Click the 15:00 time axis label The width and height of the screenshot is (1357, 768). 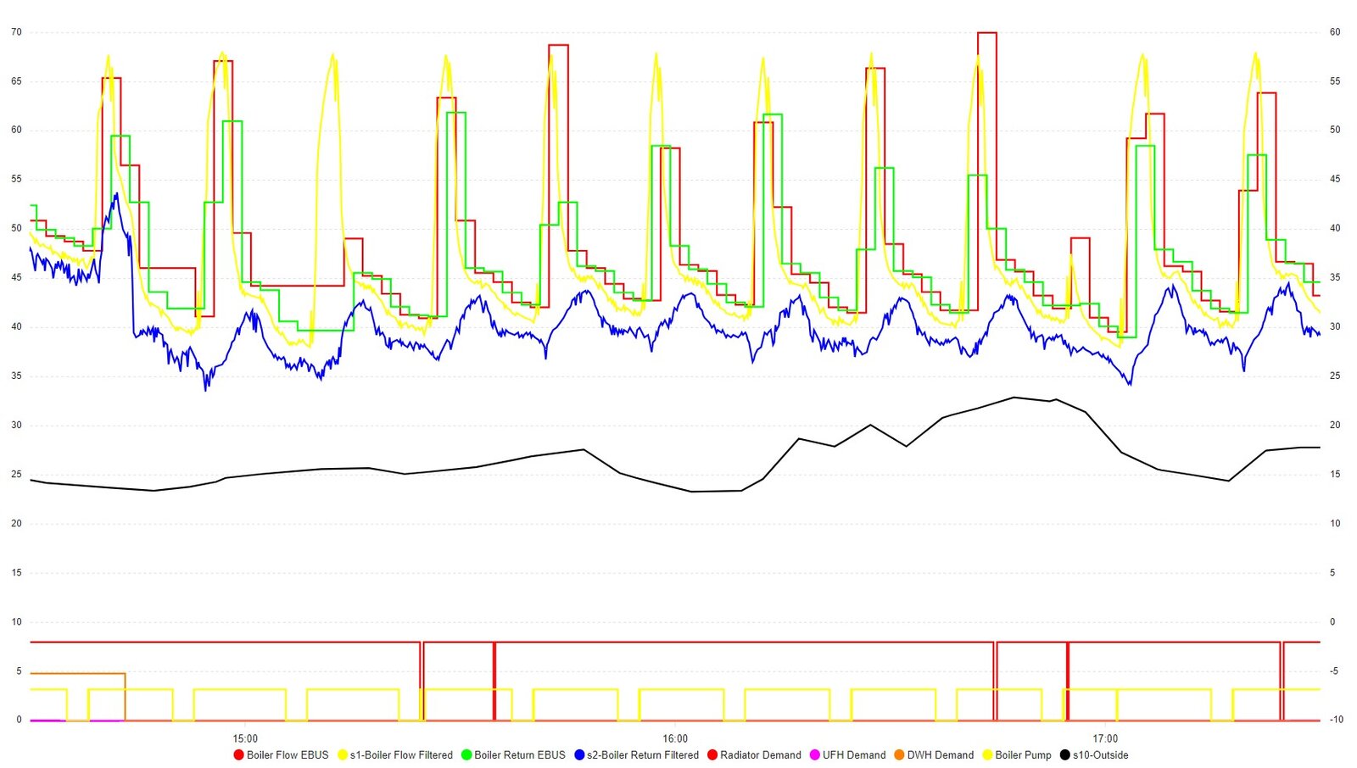(x=243, y=737)
